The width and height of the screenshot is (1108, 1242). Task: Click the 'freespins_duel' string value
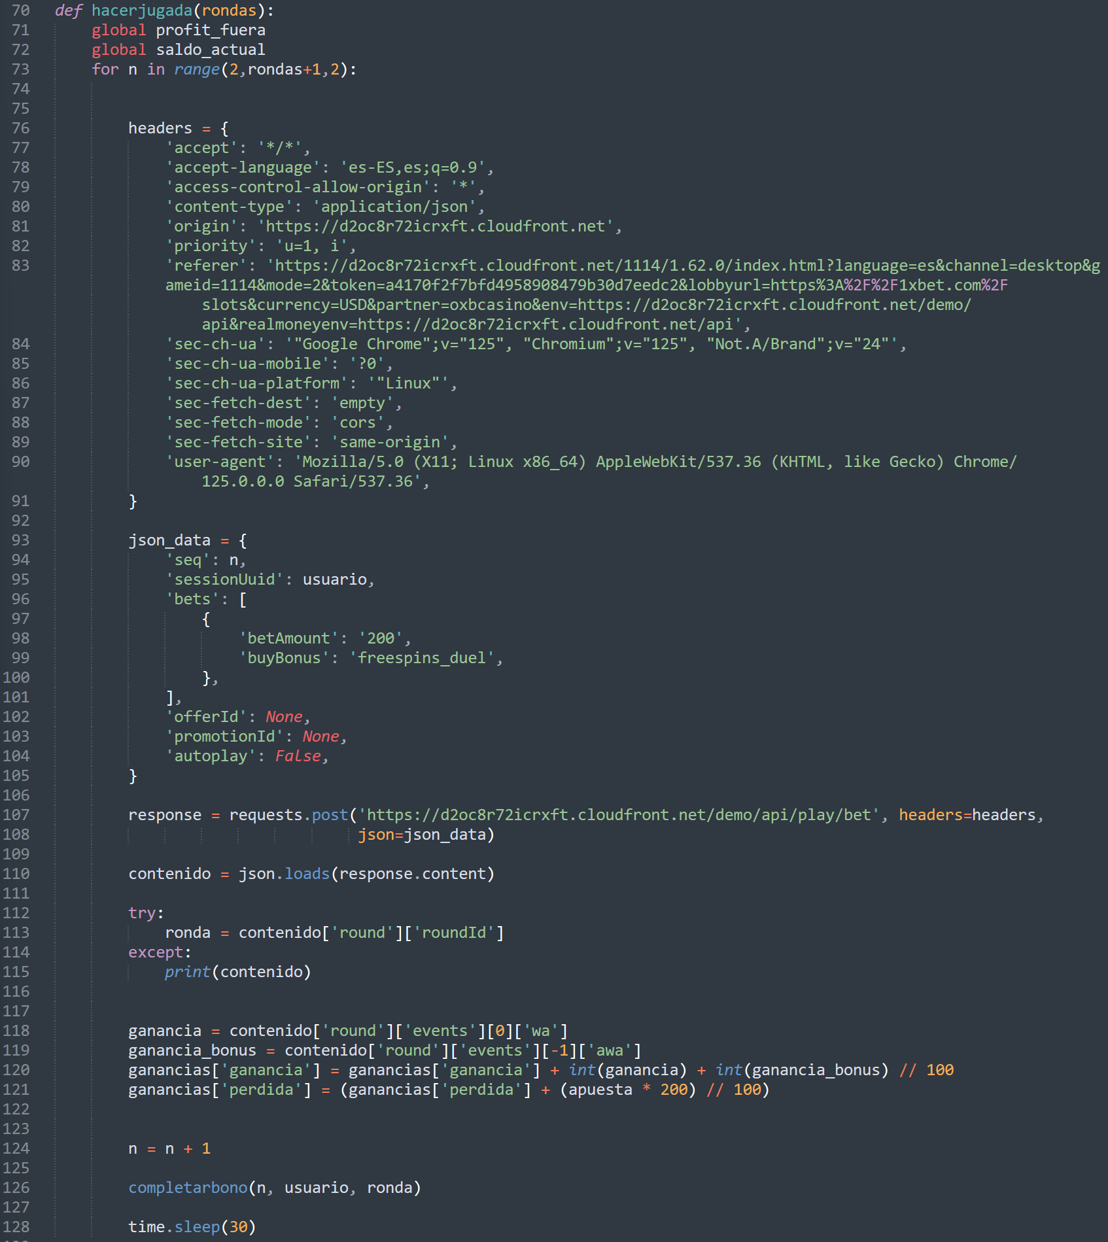tap(422, 658)
